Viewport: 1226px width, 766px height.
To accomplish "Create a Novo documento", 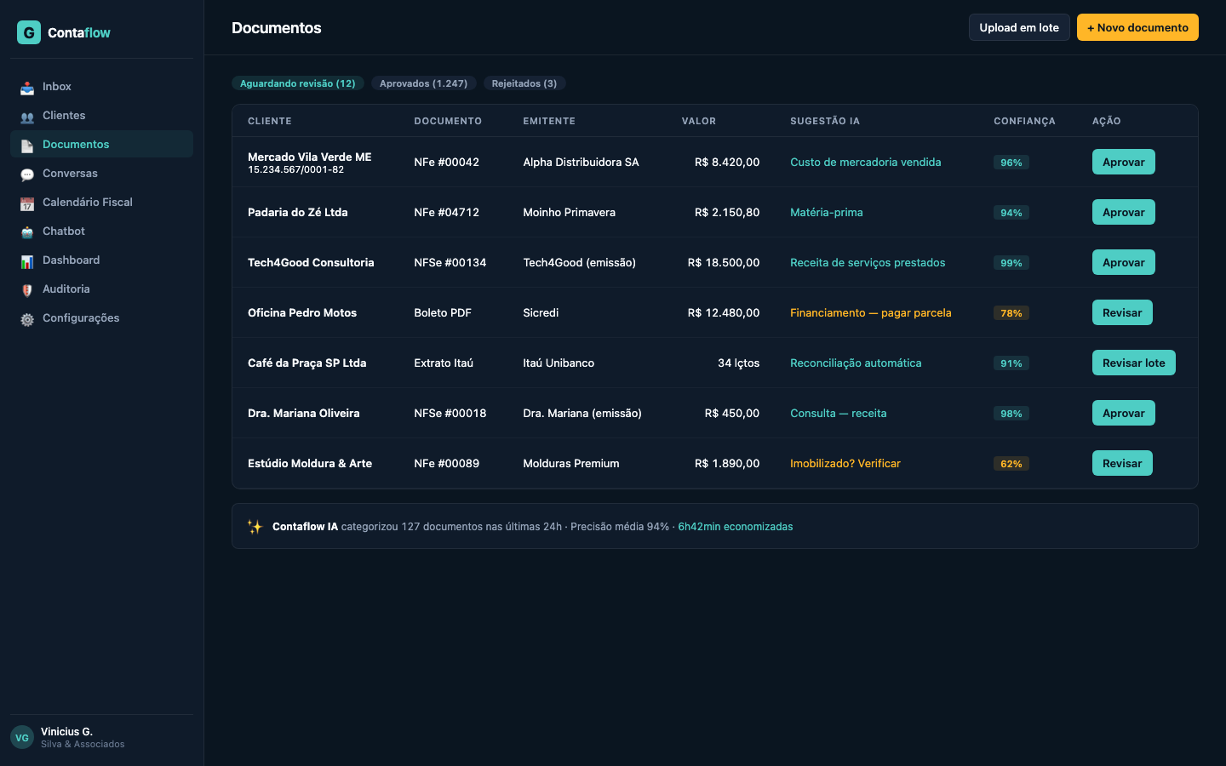I will 1137,26.
